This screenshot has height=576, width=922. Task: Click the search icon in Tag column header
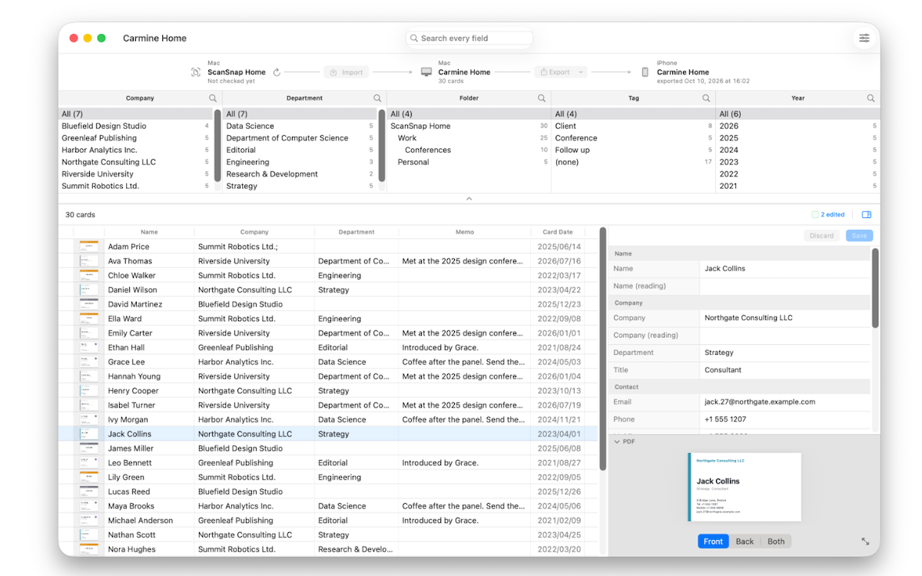(706, 98)
